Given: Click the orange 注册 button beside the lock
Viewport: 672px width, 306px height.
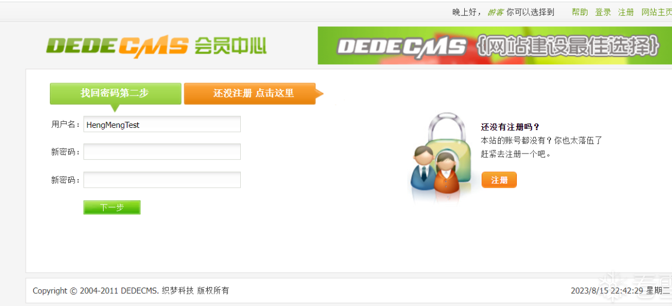Looking at the screenshot, I should click(x=499, y=180).
